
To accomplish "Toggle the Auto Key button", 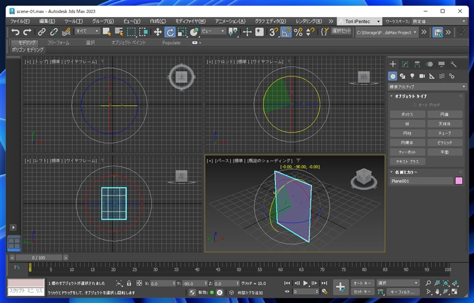I will tap(363, 283).
